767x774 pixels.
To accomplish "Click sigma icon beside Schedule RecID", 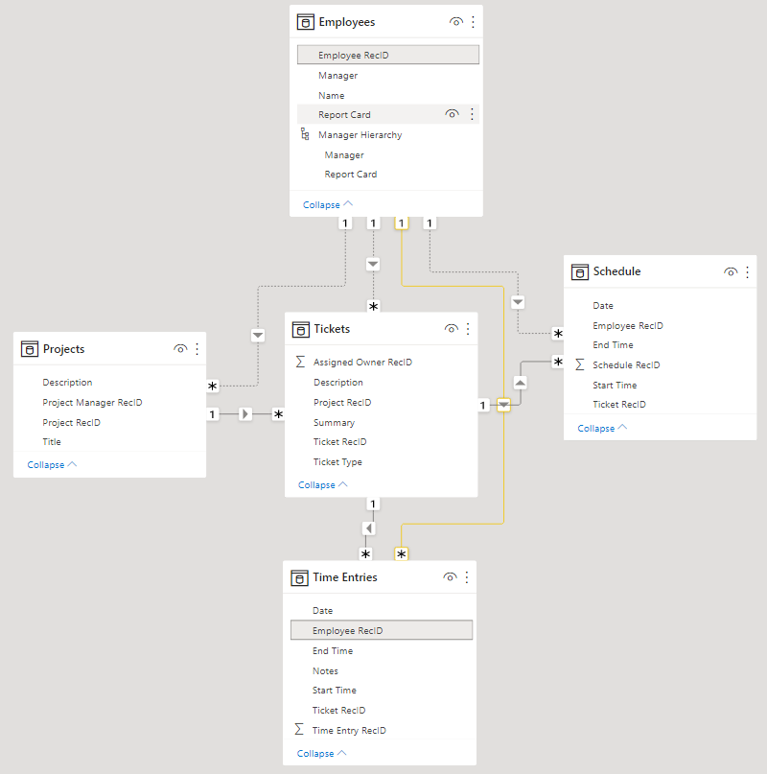I will [x=580, y=364].
